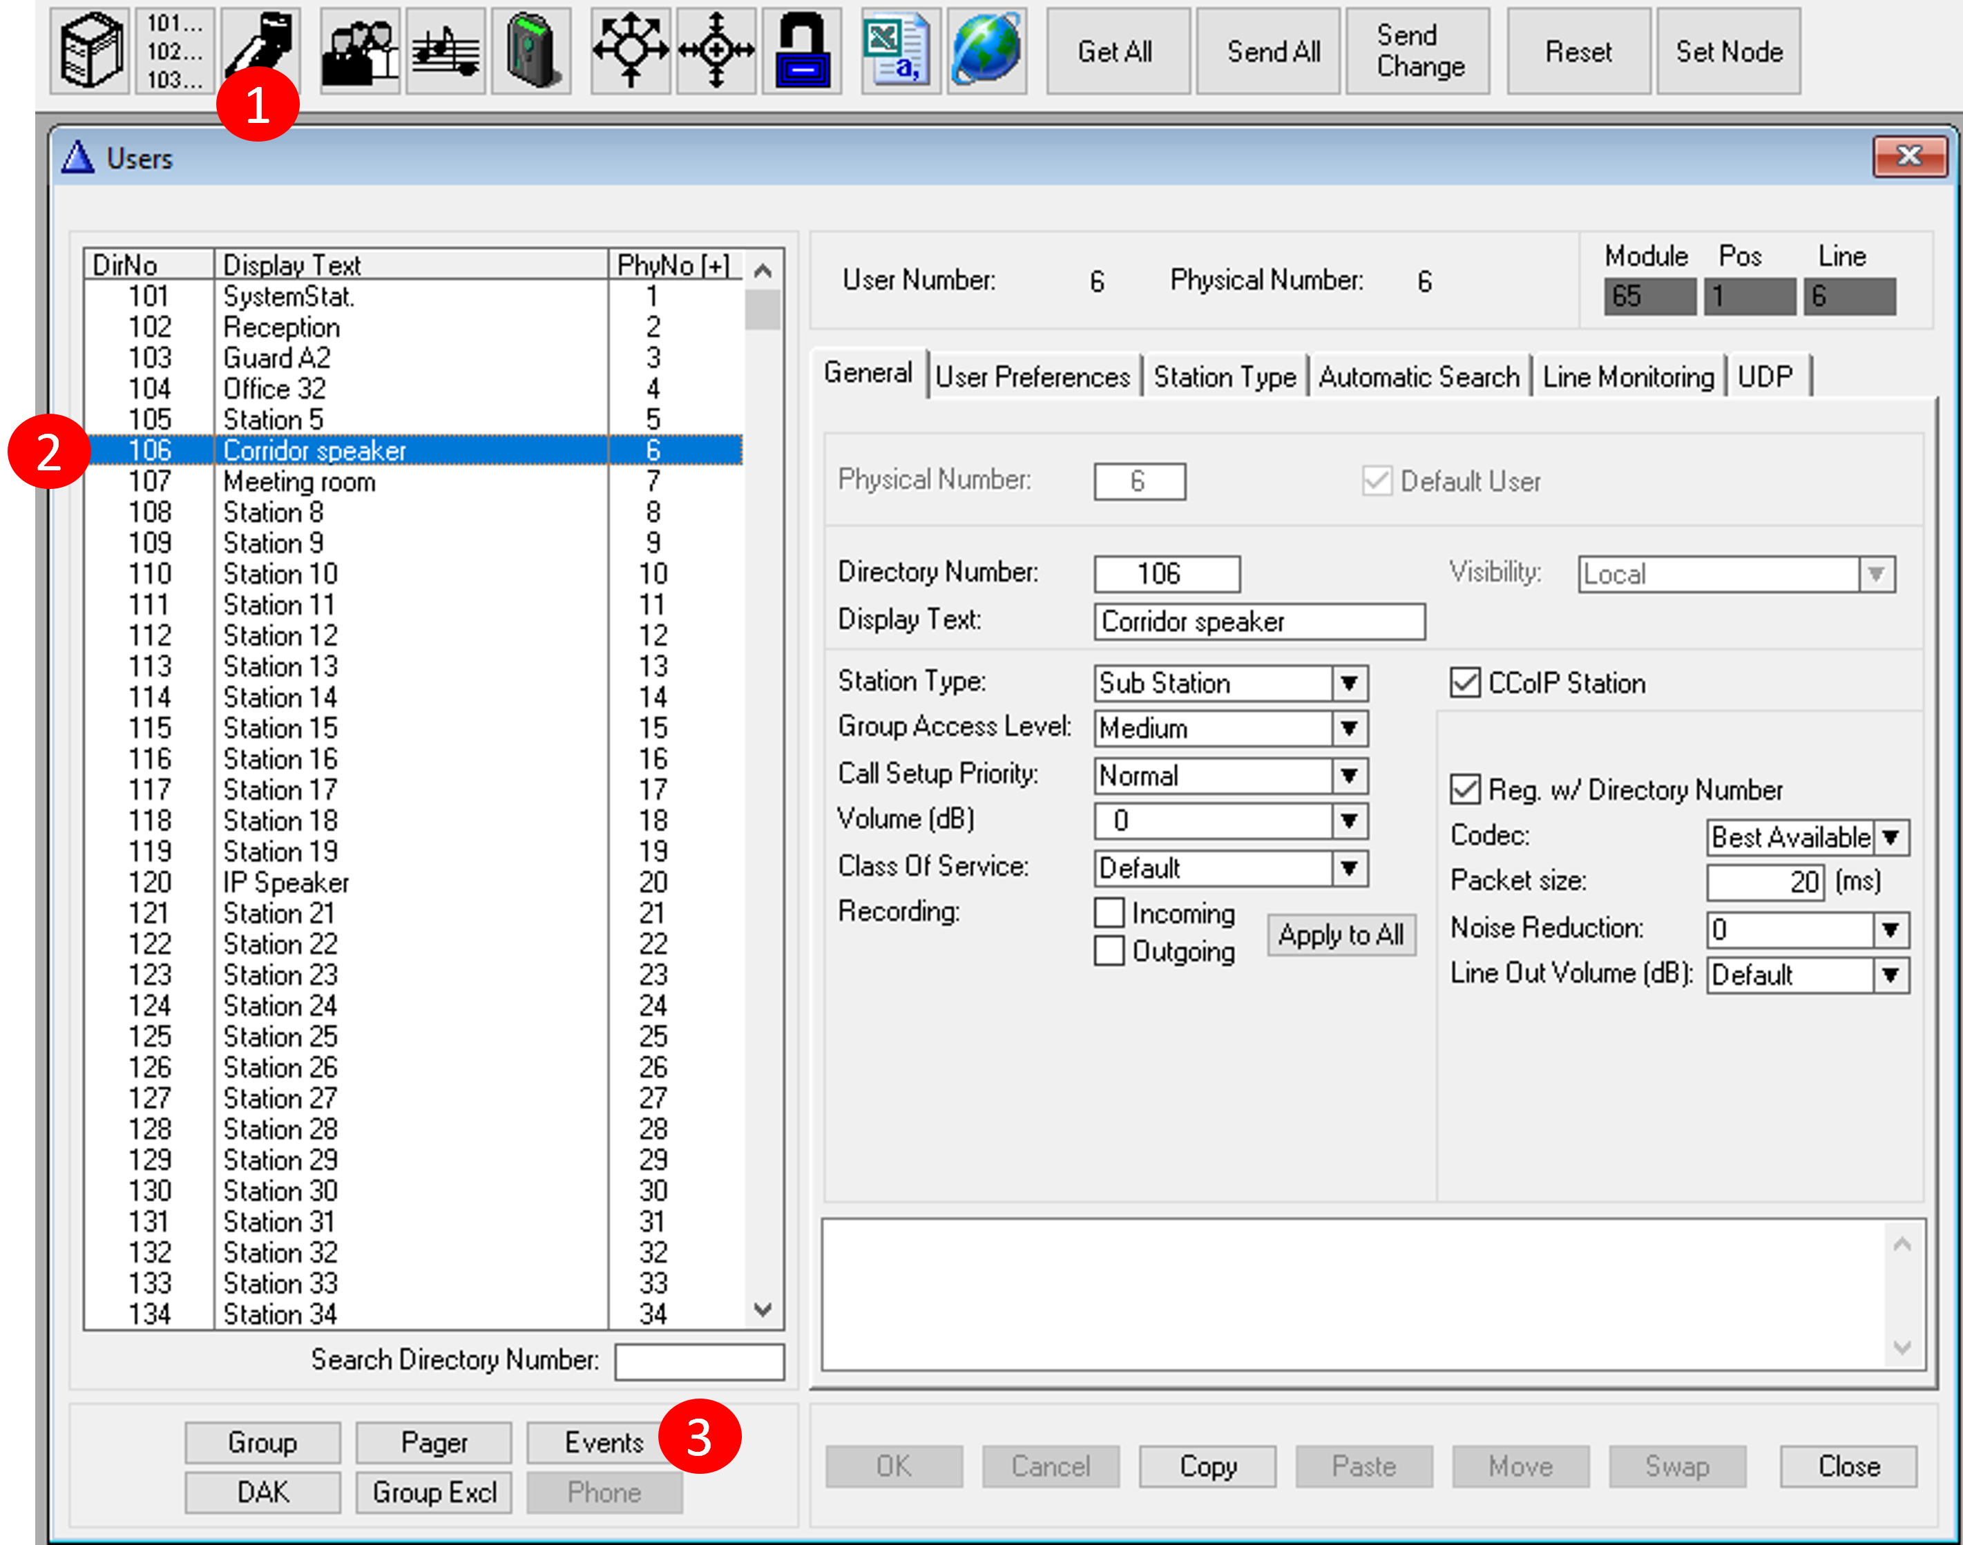Click the padlock icon in toolbar
This screenshot has width=1963, height=1545.
coord(801,50)
